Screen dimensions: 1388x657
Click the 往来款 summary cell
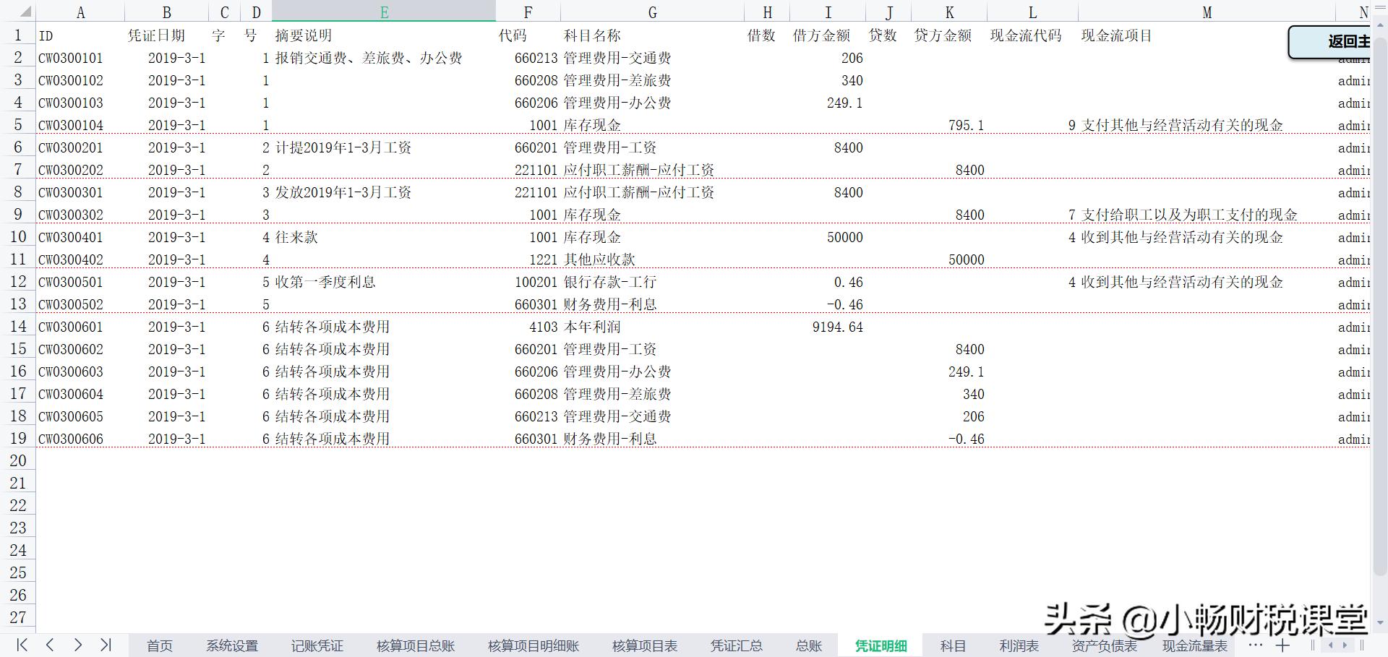[384, 237]
